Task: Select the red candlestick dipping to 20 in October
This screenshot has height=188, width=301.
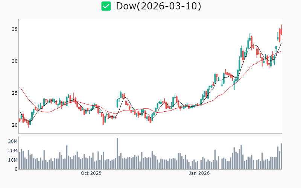Action: [x=103, y=119]
